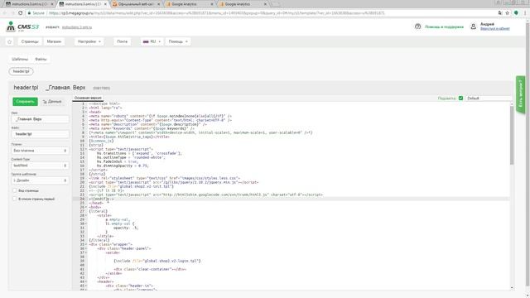
Task: Switch to the Шаблоны tab
Action: click(x=20, y=59)
